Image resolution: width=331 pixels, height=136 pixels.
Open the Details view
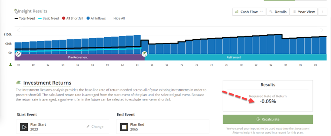click(x=278, y=12)
